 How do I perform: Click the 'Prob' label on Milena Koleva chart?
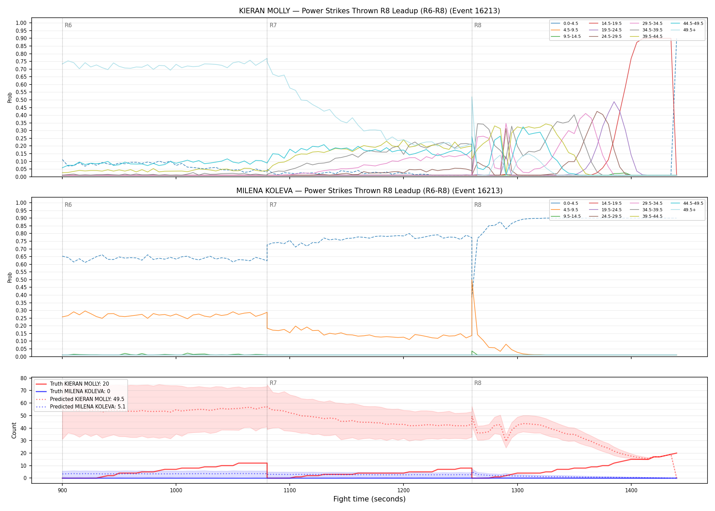tap(10, 277)
